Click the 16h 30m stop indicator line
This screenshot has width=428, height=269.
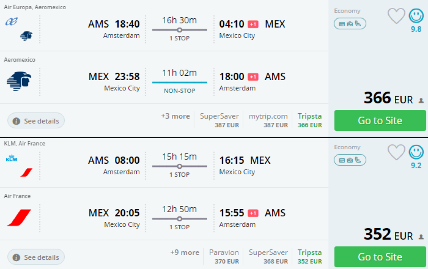tap(180, 30)
